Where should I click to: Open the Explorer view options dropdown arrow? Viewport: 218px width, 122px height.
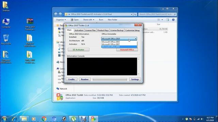point(162,20)
